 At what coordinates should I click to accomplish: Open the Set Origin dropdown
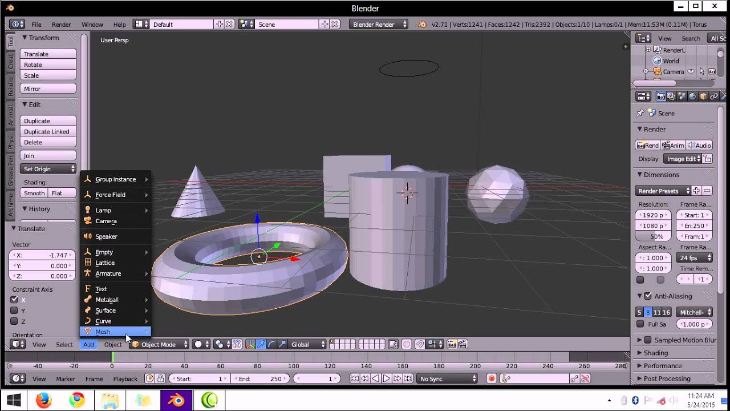[x=48, y=169]
